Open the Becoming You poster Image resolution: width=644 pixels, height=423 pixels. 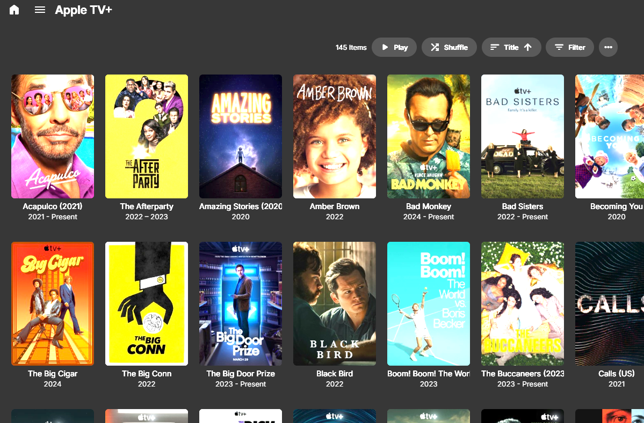610,137
